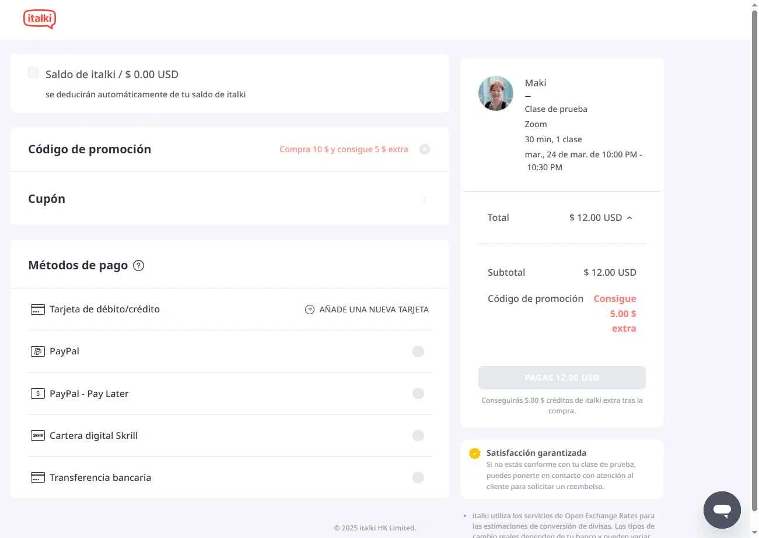Check the Saldo de italki checkbox

coord(34,73)
